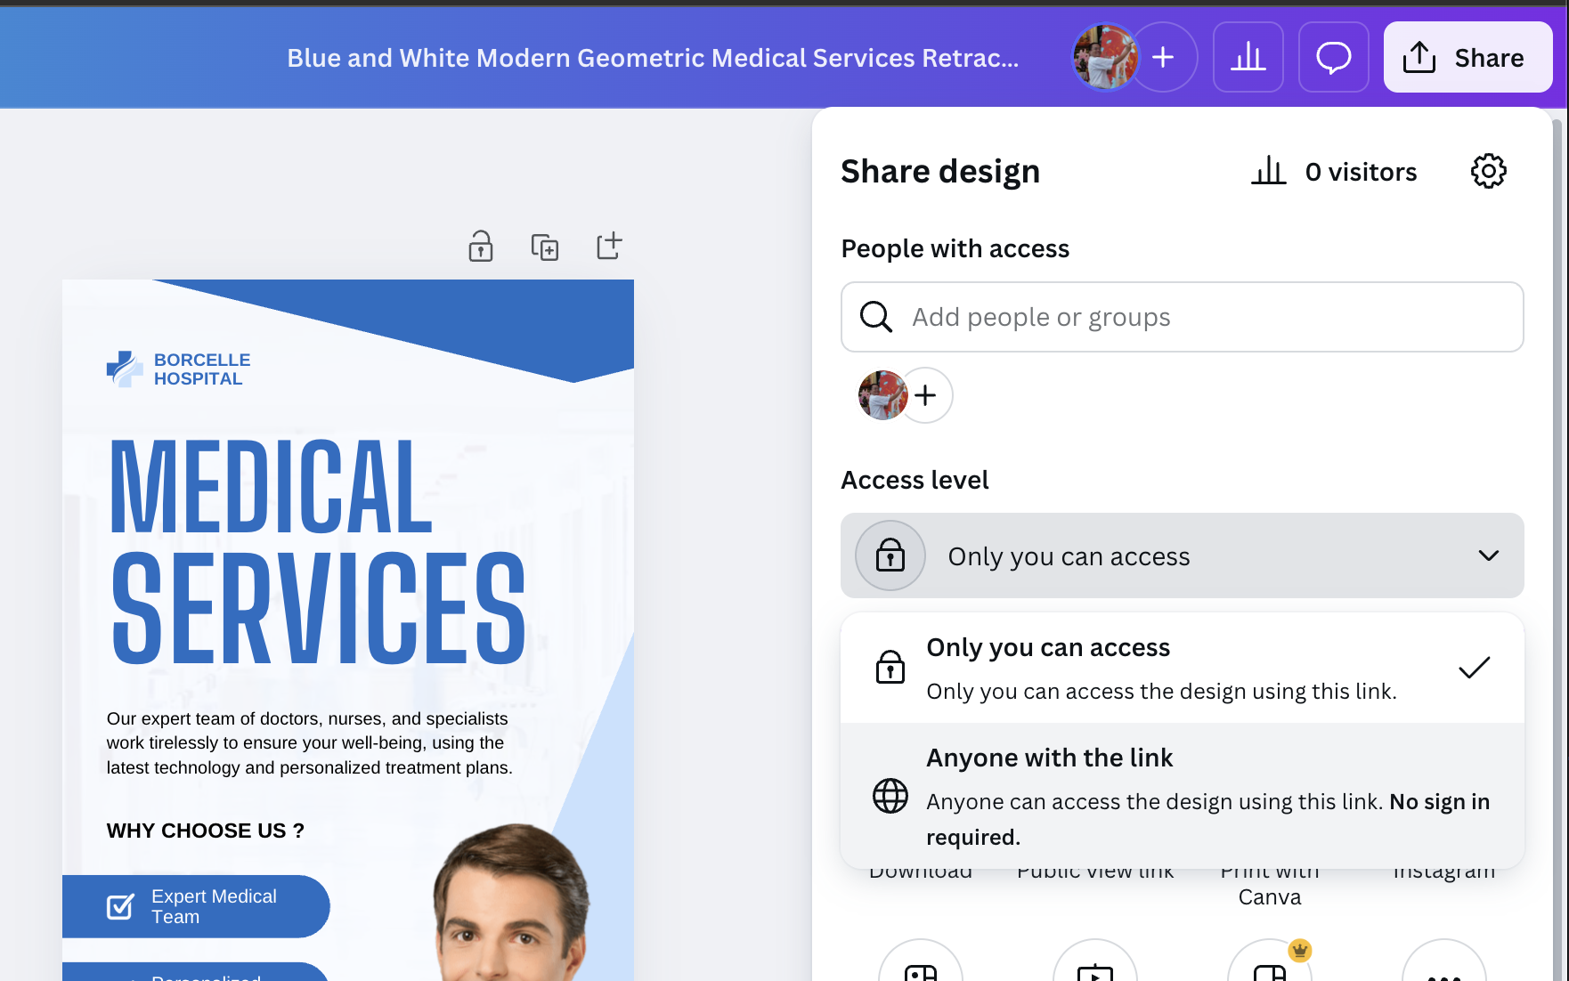
Task: Click the duplicate page icon above the canvas
Action: click(544, 247)
